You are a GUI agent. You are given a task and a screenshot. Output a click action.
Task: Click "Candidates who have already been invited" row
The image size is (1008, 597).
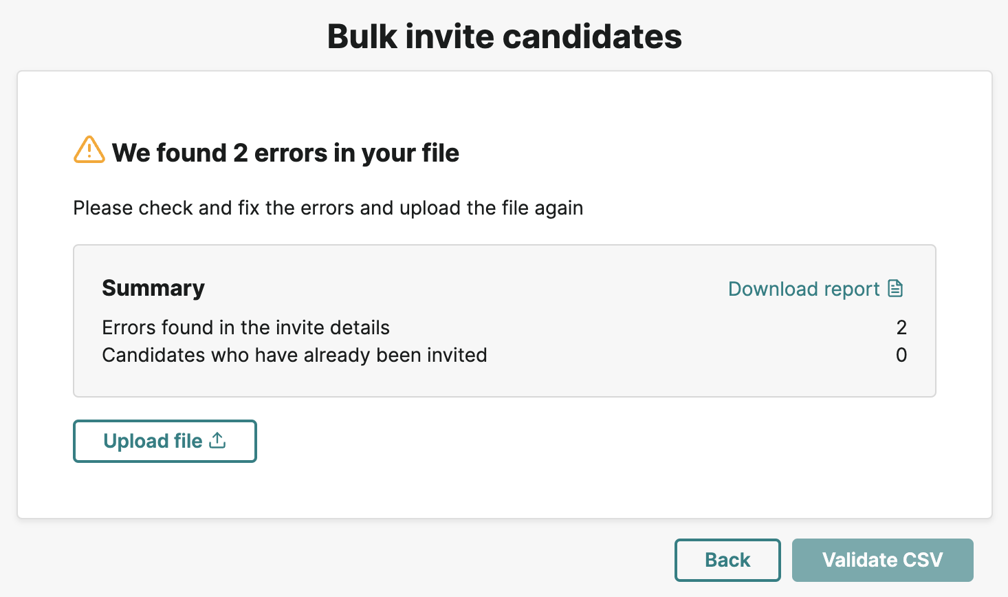coord(504,355)
